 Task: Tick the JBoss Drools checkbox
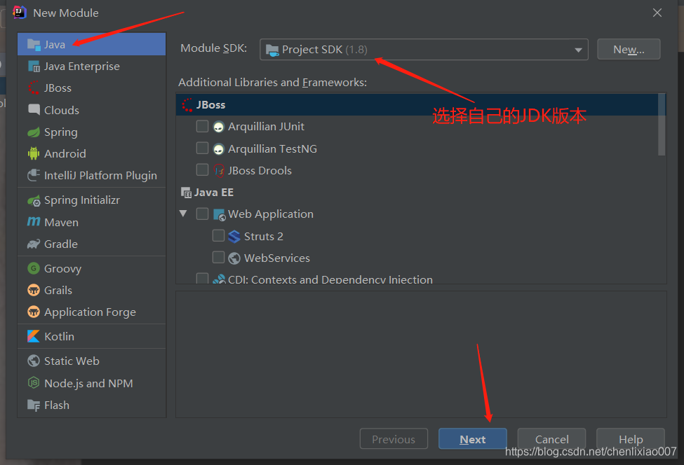click(x=202, y=169)
